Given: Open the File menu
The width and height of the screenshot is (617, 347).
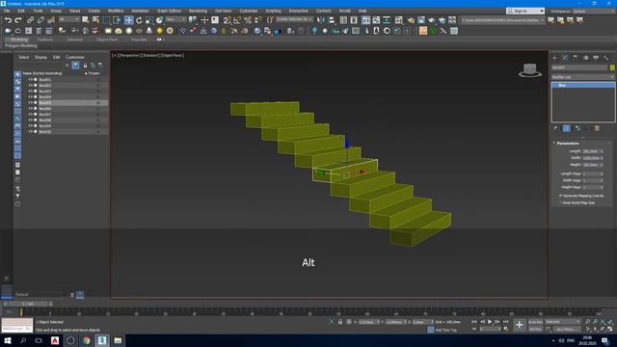Looking at the screenshot, I should pos(7,11).
